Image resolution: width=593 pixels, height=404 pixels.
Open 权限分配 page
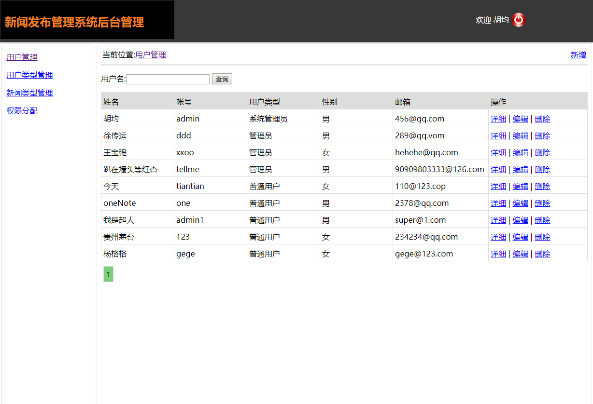click(x=21, y=110)
